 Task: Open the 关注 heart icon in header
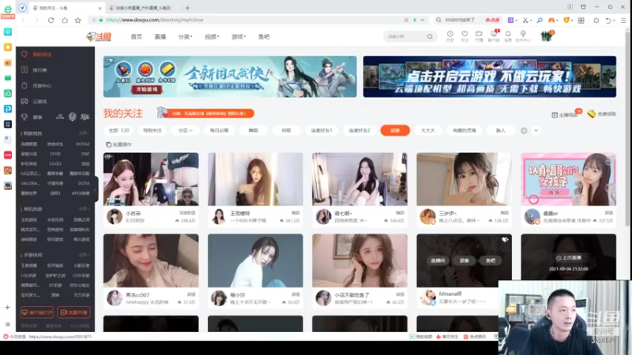coord(465,35)
